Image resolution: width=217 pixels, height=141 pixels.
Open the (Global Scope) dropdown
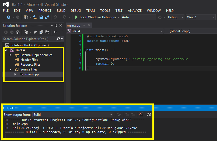click(190, 31)
